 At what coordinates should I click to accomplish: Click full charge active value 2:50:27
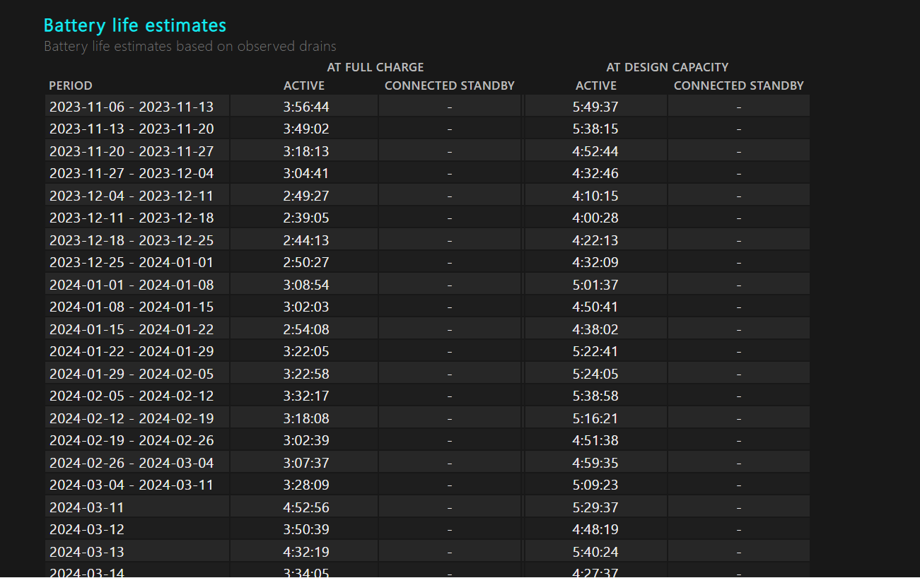point(306,262)
